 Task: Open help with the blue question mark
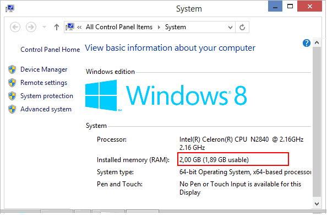[306, 43]
